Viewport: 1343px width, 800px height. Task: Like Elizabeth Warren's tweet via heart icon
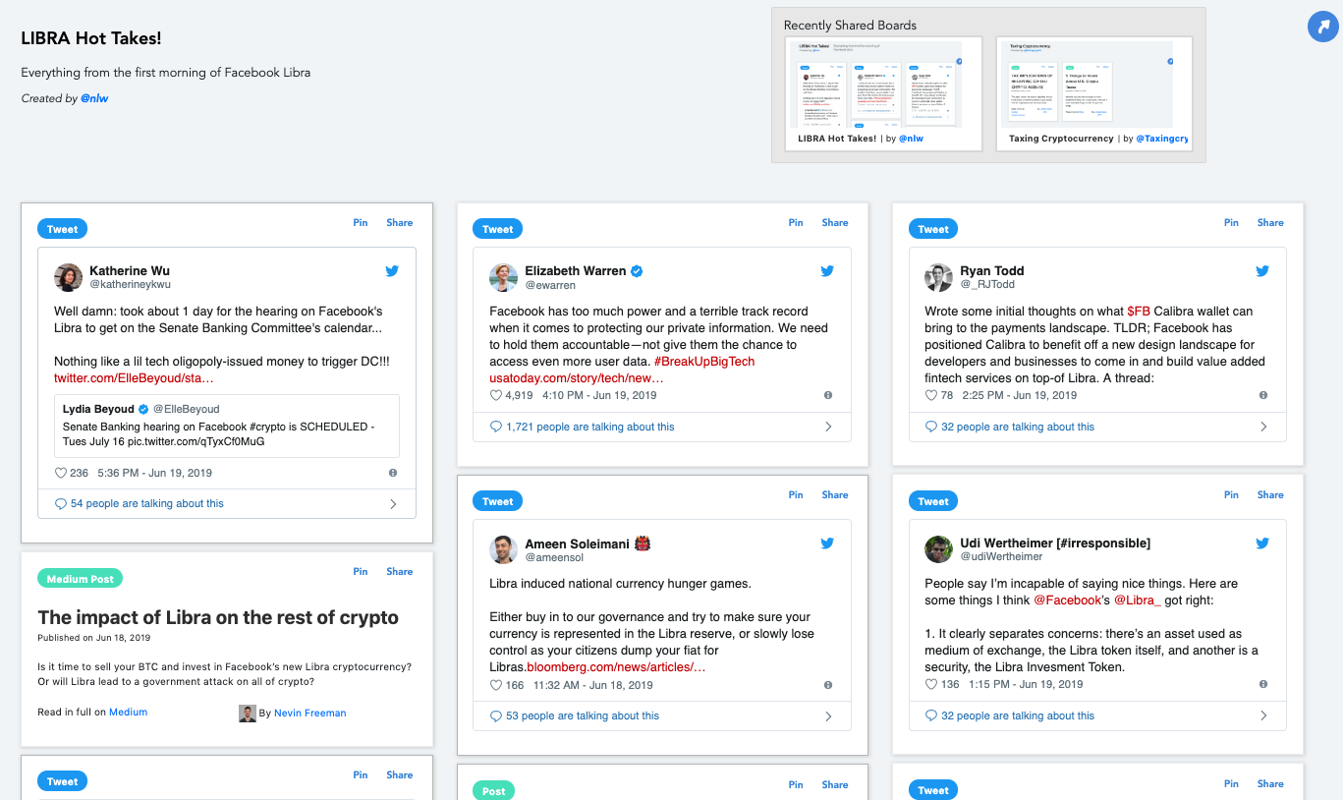(x=495, y=395)
